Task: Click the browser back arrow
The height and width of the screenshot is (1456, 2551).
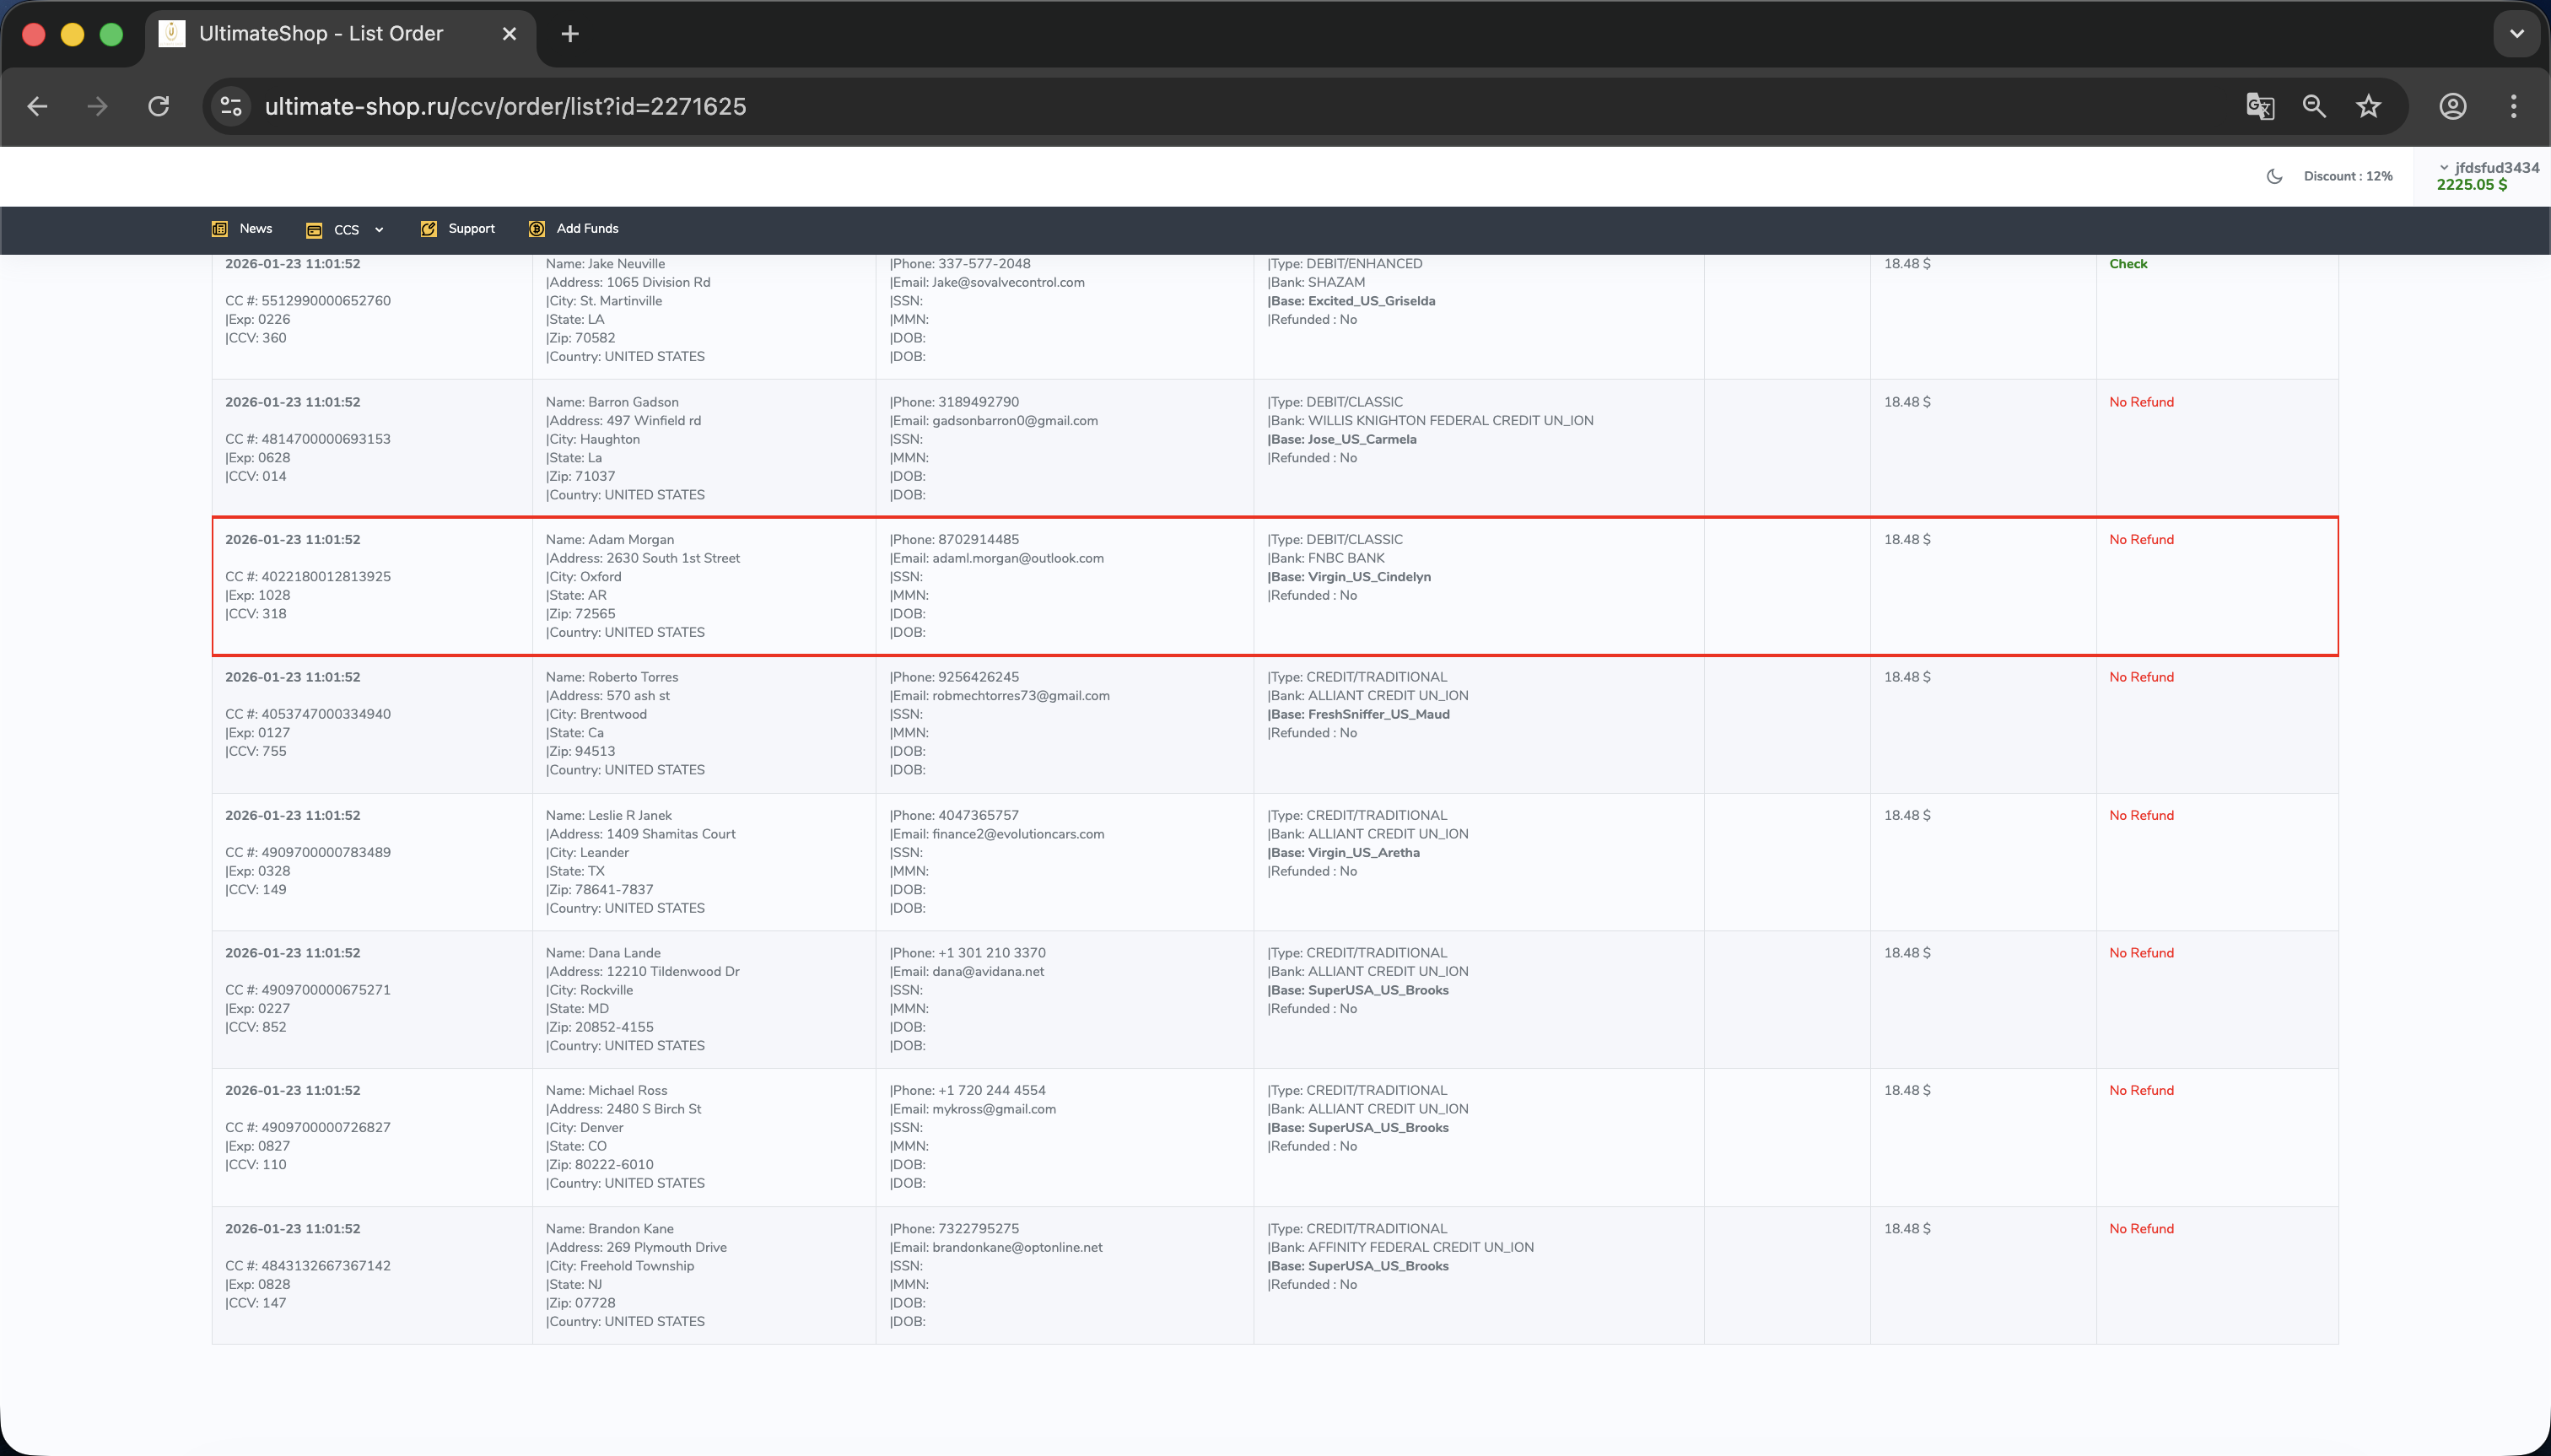Action: click(x=37, y=106)
